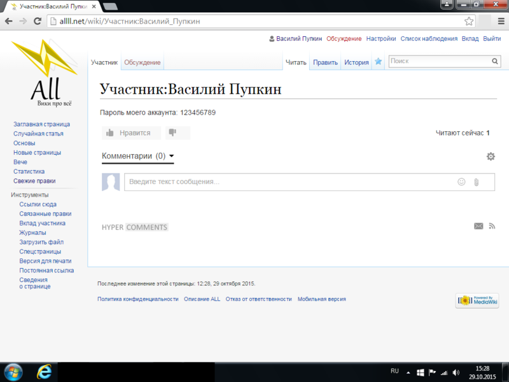Click the thumbs down dislike icon

(x=172, y=132)
